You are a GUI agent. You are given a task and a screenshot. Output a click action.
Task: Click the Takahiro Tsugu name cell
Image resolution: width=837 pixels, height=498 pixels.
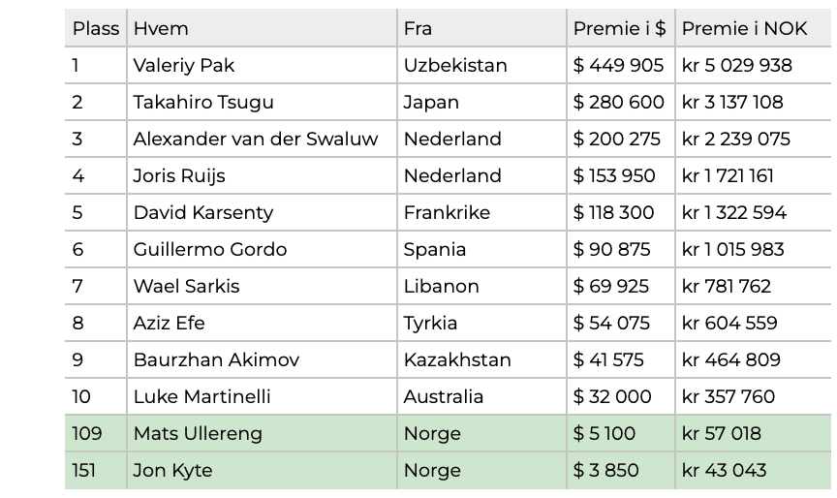point(262,102)
